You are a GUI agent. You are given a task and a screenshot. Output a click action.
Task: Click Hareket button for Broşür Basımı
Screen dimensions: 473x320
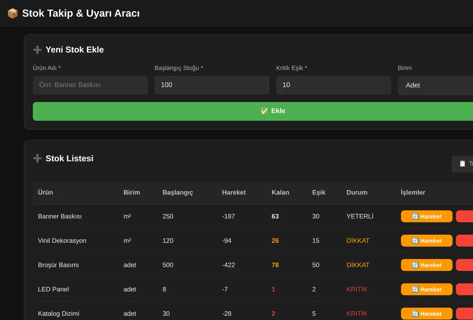[x=426, y=265]
